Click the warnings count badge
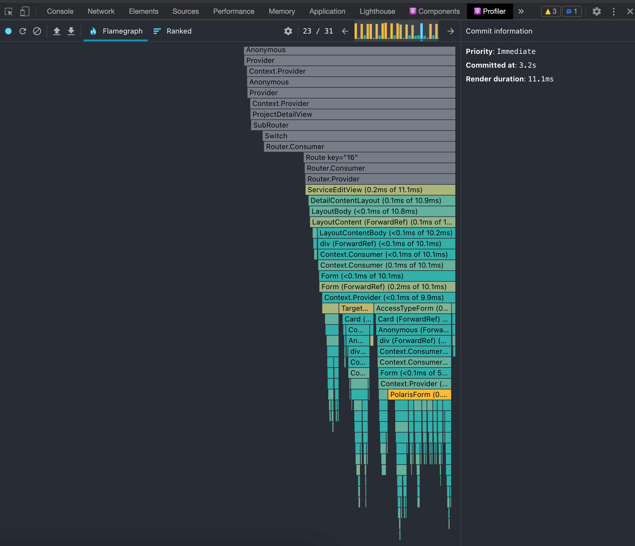The width and height of the screenshot is (635, 546). [x=551, y=12]
